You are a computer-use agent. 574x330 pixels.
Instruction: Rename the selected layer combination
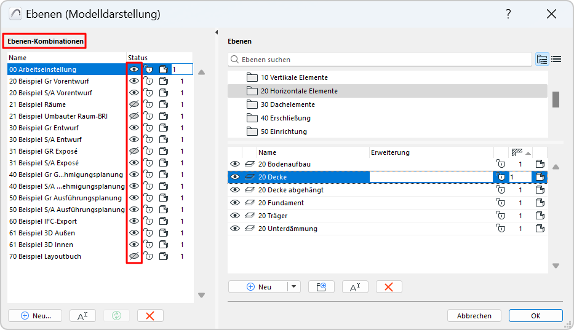[82, 316]
